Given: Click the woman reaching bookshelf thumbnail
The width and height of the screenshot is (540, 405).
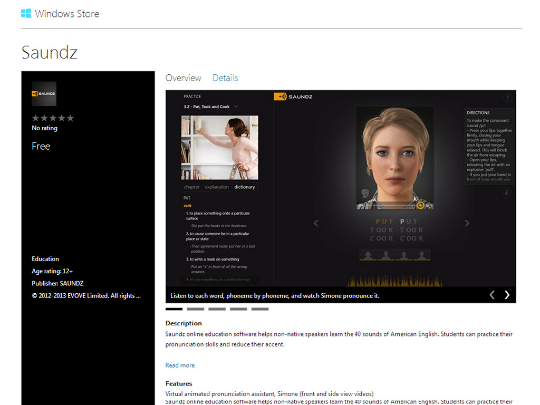Looking at the screenshot, I should tap(219, 148).
